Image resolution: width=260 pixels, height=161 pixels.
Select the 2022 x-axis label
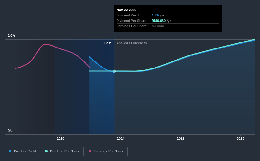click(181, 138)
